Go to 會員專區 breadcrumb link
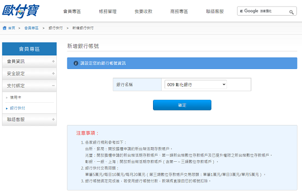 click(31, 28)
